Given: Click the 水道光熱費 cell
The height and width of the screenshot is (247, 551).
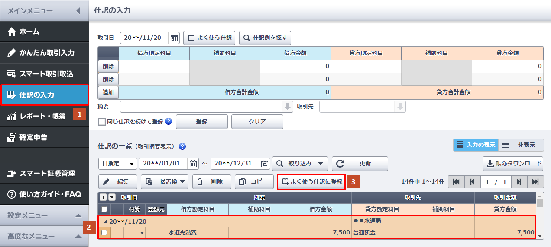Looking at the screenshot, I should (x=198, y=232).
